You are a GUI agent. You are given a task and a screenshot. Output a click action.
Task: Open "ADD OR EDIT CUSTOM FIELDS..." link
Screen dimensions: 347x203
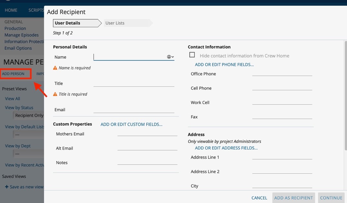coord(131,124)
